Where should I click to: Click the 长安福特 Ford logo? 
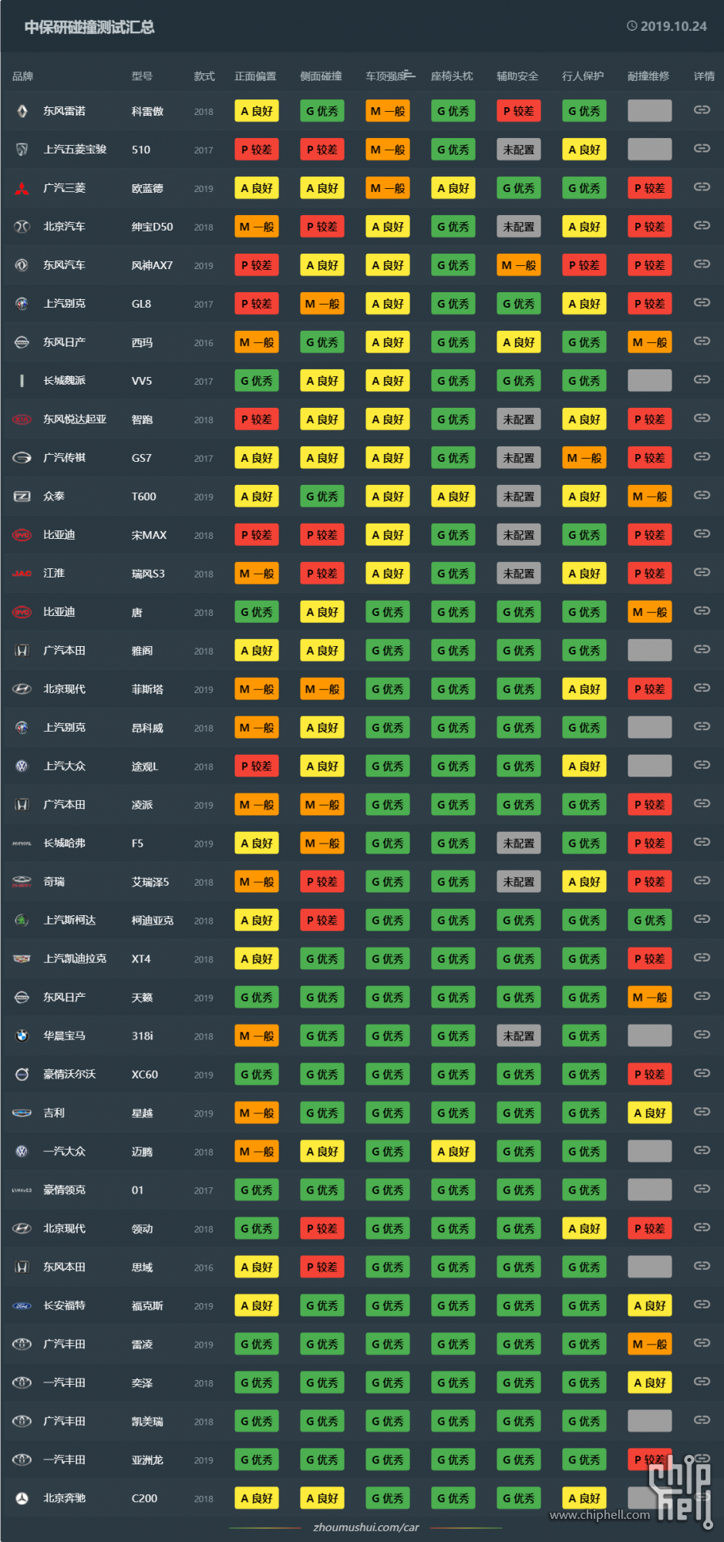tap(22, 1306)
